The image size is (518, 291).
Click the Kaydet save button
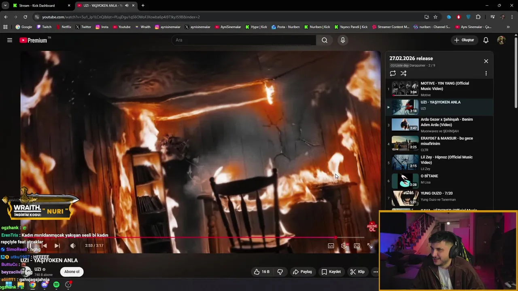(x=331, y=272)
